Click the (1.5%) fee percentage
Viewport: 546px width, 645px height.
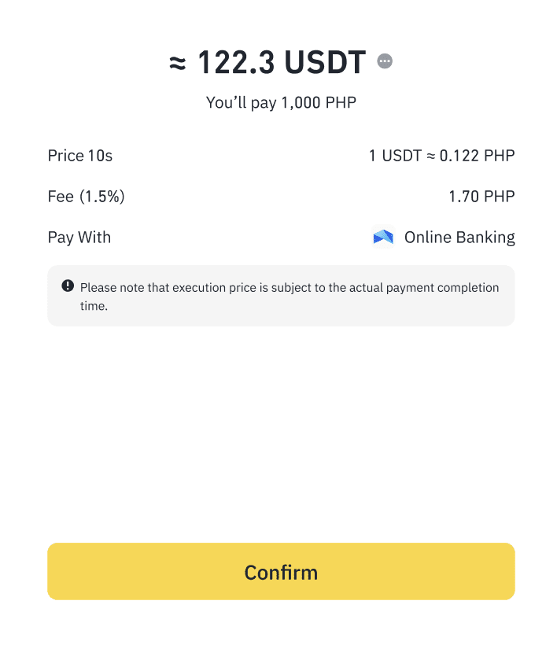pyautogui.click(x=101, y=197)
